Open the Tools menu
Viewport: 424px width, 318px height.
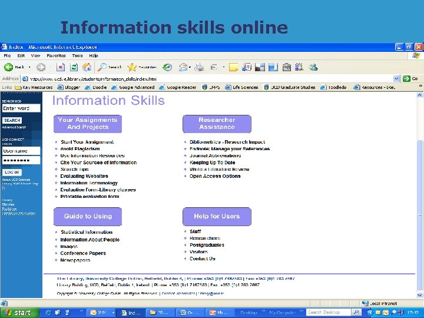[77, 56]
